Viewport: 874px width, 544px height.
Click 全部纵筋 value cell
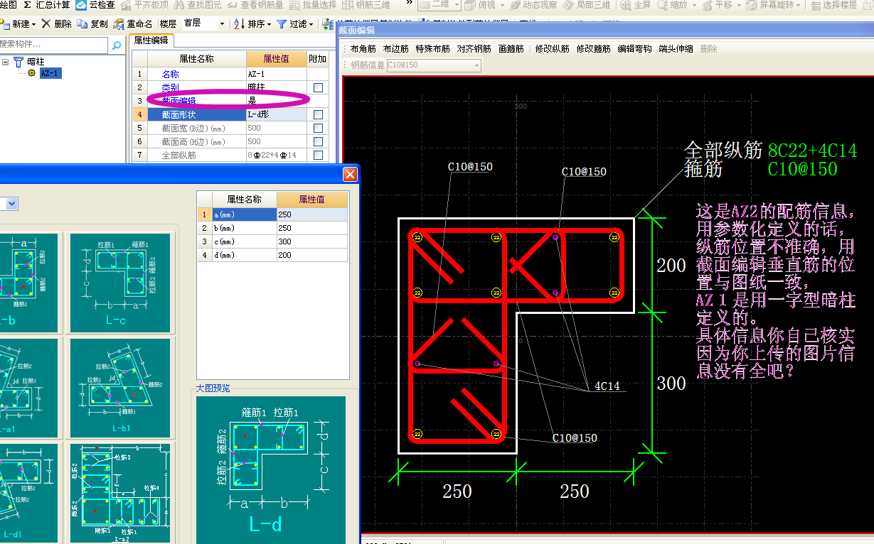[x=277, y=155]
